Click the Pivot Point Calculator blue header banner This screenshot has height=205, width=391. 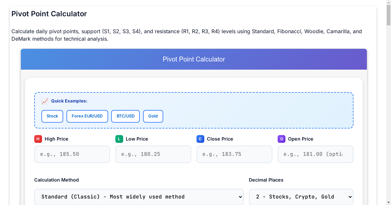[x=194, y=59]
